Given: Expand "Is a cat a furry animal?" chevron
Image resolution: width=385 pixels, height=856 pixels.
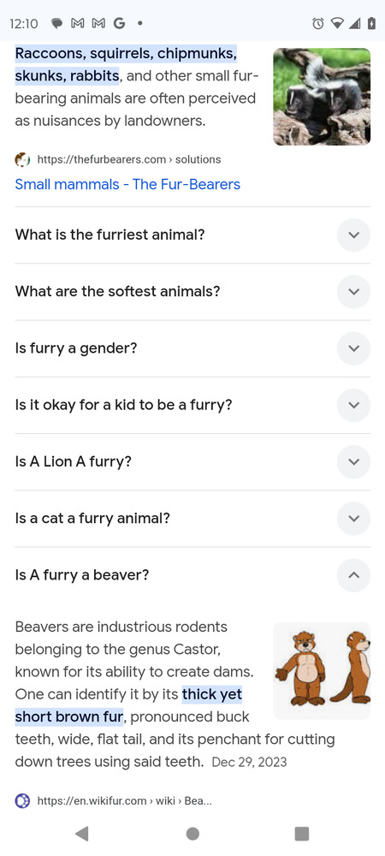Looking at the screenshot, I should click(x=353, y=518).
